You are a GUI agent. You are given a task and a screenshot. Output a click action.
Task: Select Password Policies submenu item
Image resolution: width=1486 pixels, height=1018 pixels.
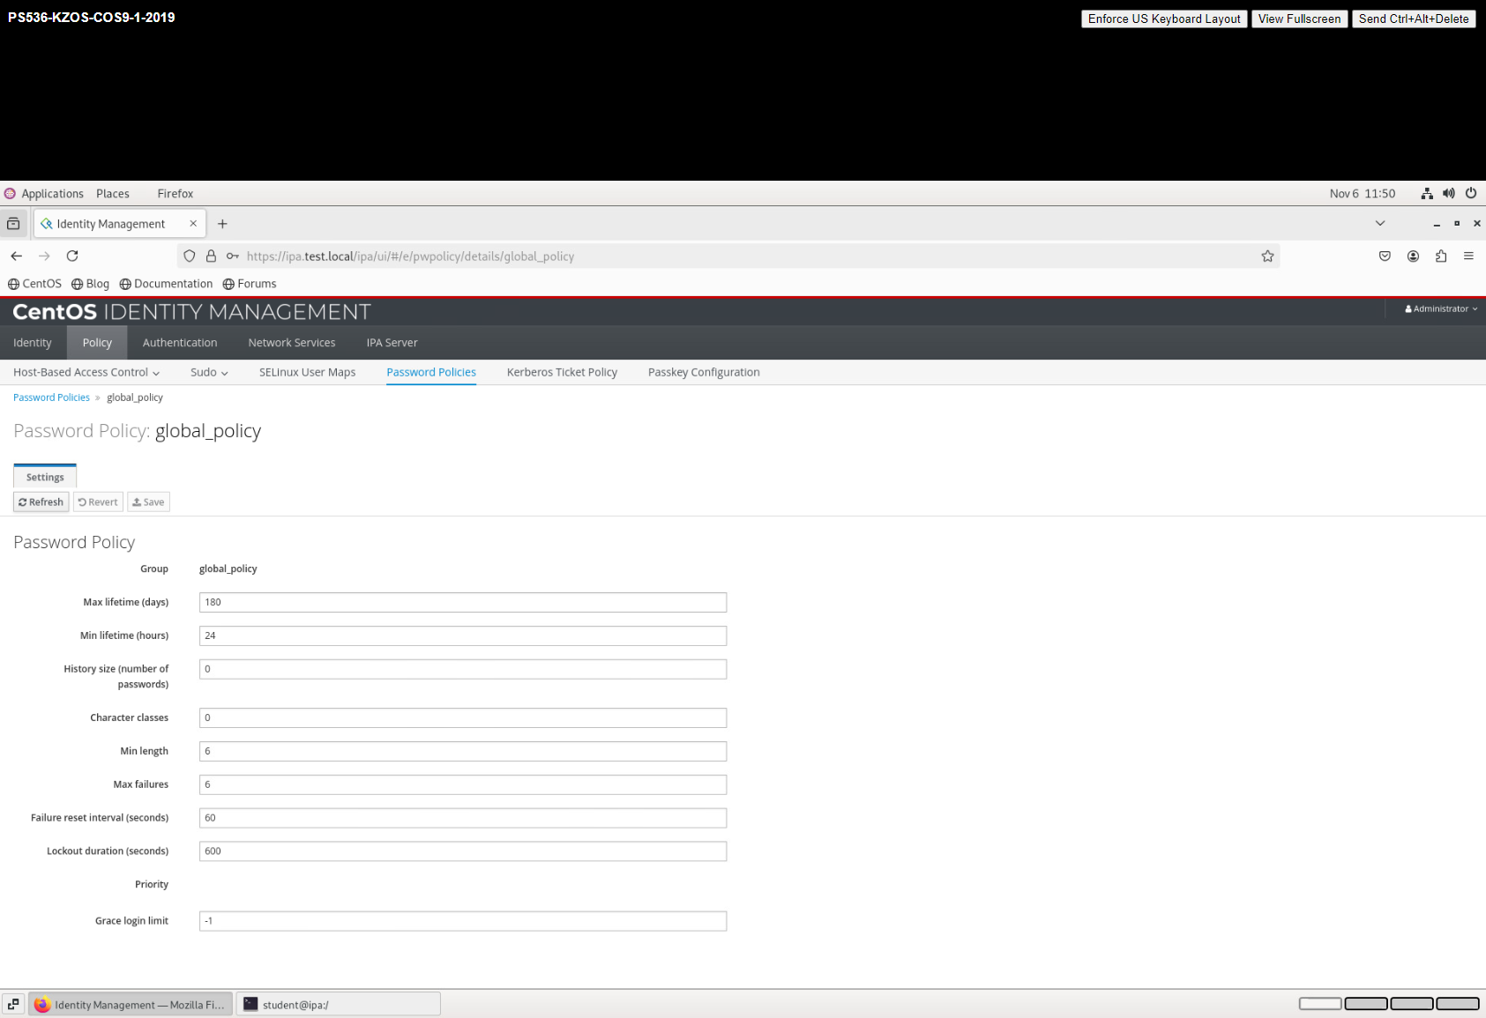tap(431, 373)
